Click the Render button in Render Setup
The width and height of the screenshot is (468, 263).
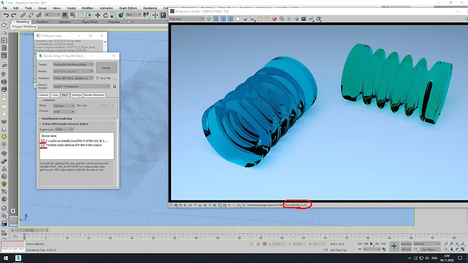[x=106, y=68]
